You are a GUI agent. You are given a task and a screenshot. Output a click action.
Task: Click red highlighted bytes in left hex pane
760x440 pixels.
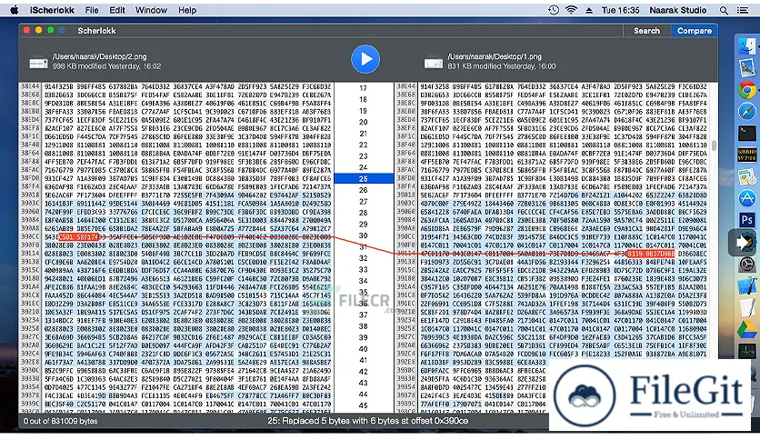(78, 237)
